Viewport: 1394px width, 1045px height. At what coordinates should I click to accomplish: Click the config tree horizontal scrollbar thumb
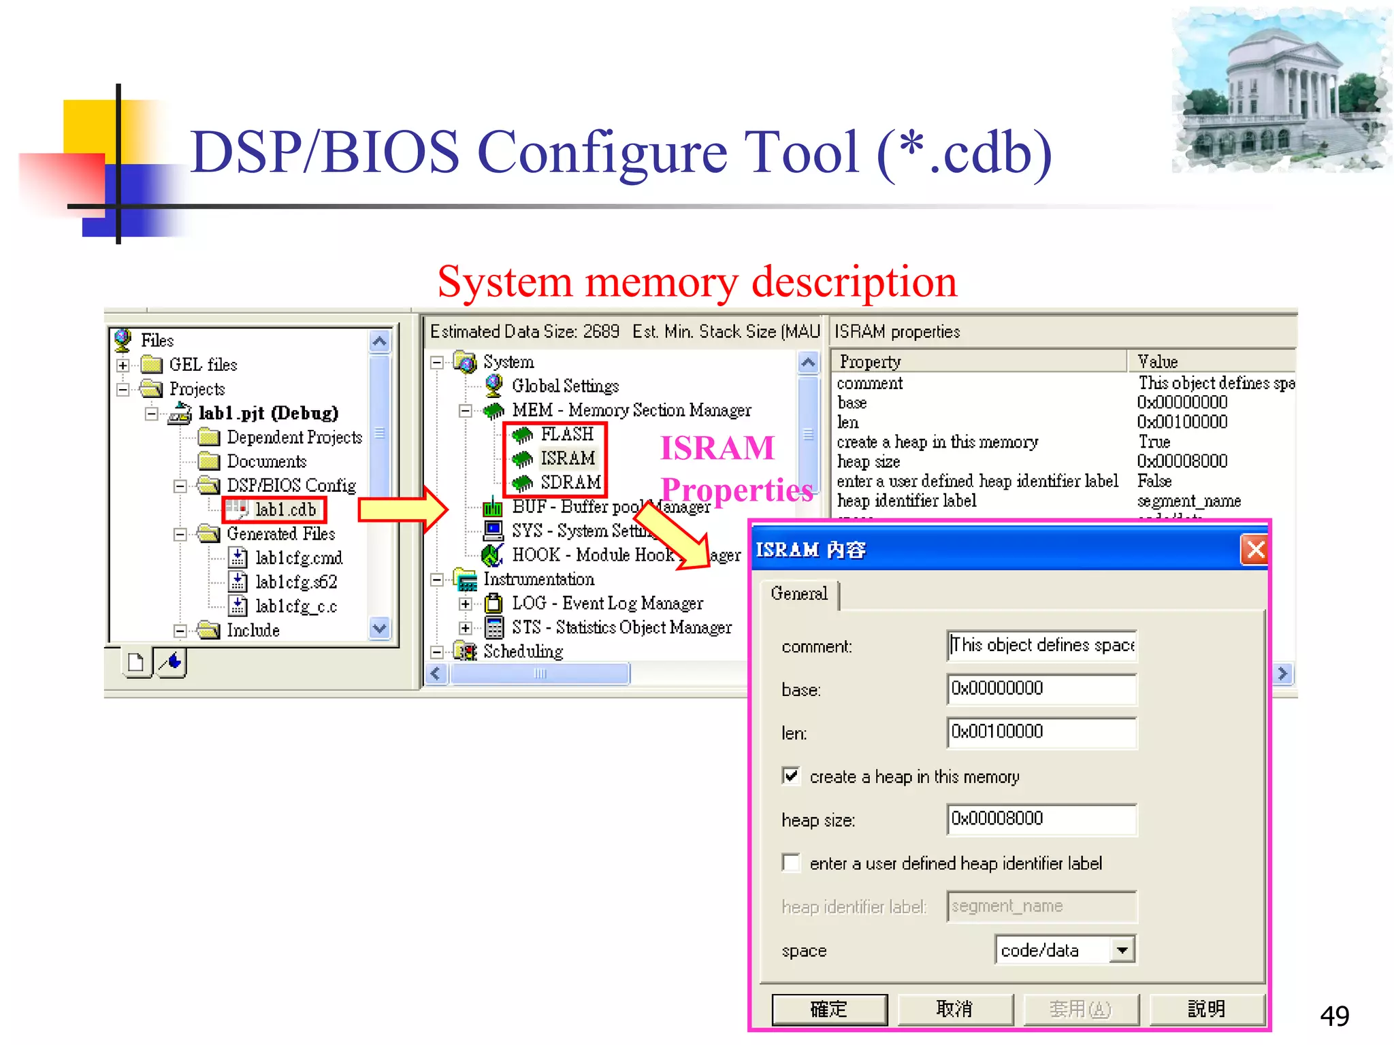540,674
